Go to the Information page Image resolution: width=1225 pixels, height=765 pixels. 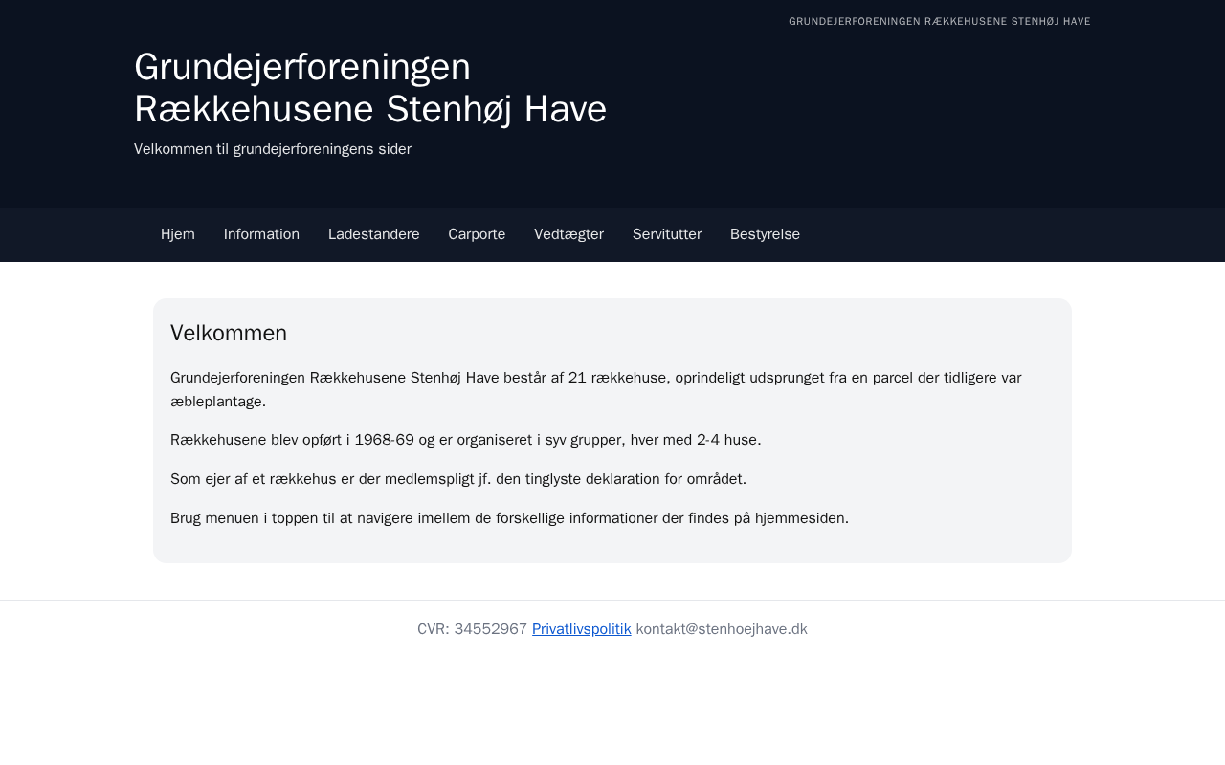click(x=261, y=234)
